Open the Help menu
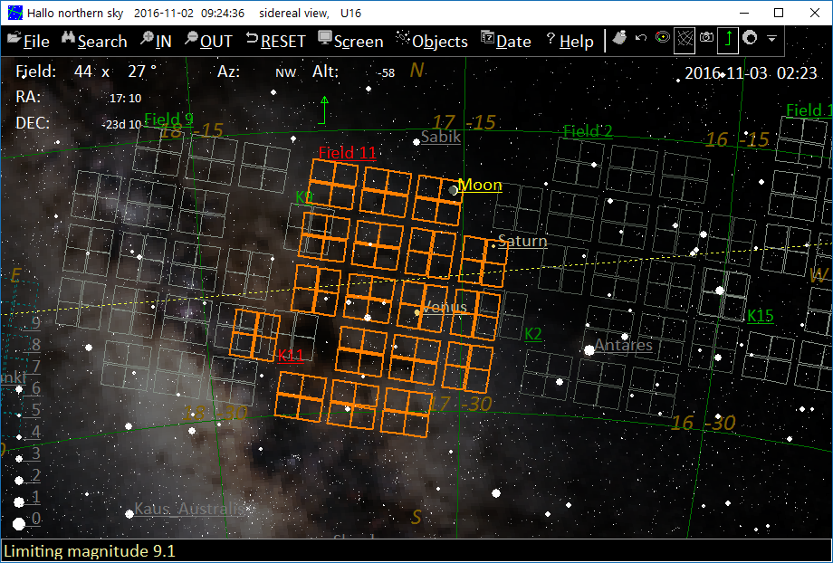Viewport: 833px width, 563px height. (570, 41)
